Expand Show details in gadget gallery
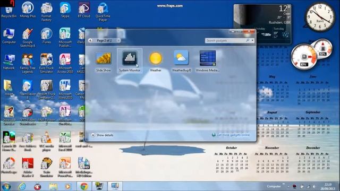Viewport: 340px width, 191px height. [x=102, y=135]
